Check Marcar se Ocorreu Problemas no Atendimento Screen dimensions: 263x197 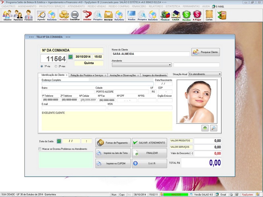click(40, 149)
